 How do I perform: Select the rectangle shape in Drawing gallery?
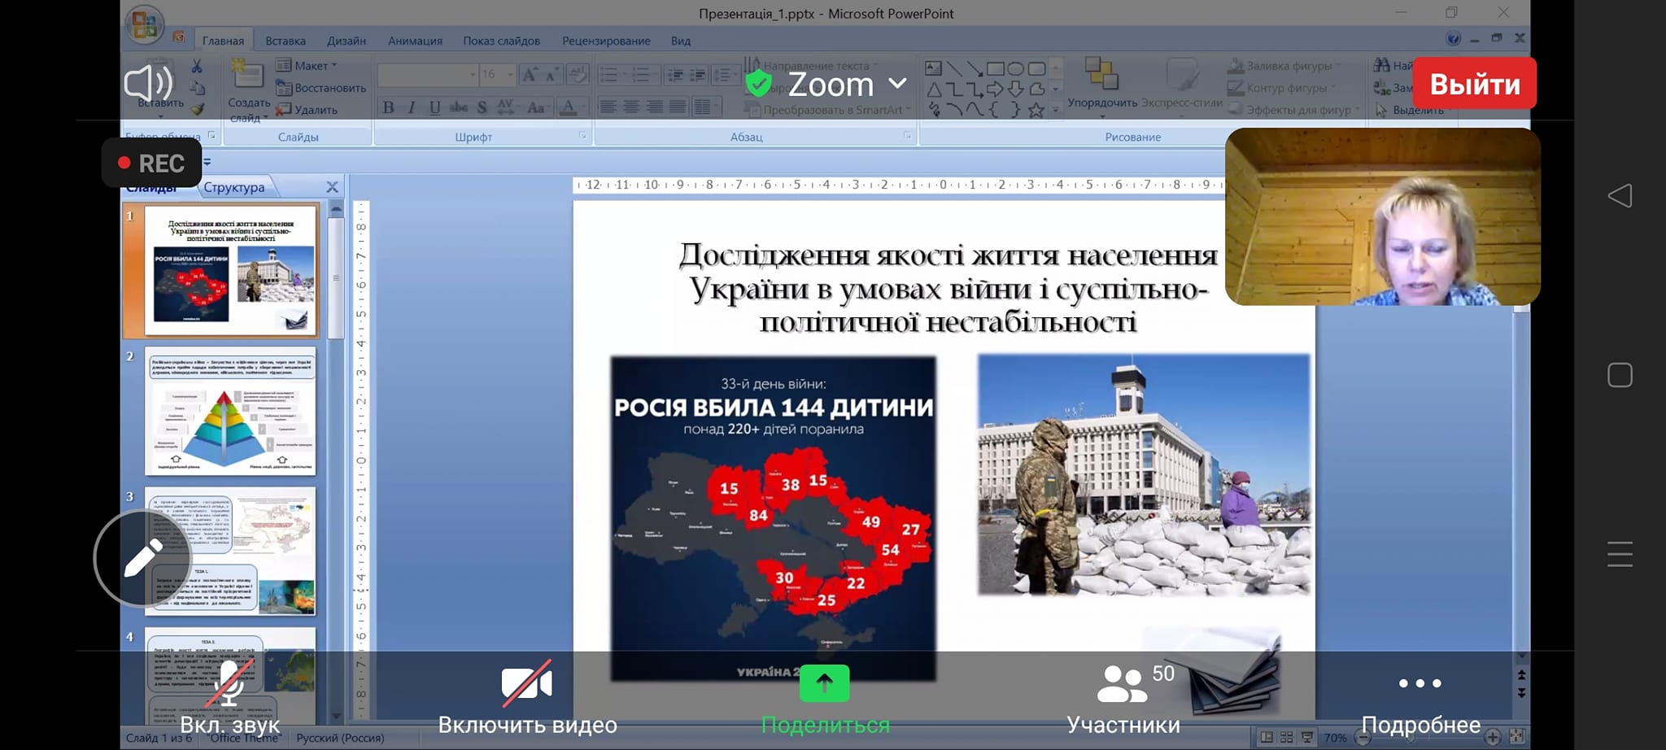click(x=995, y=68)
